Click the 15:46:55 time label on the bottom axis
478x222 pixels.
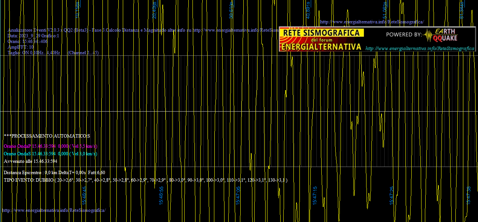click(x=161, y=195)
